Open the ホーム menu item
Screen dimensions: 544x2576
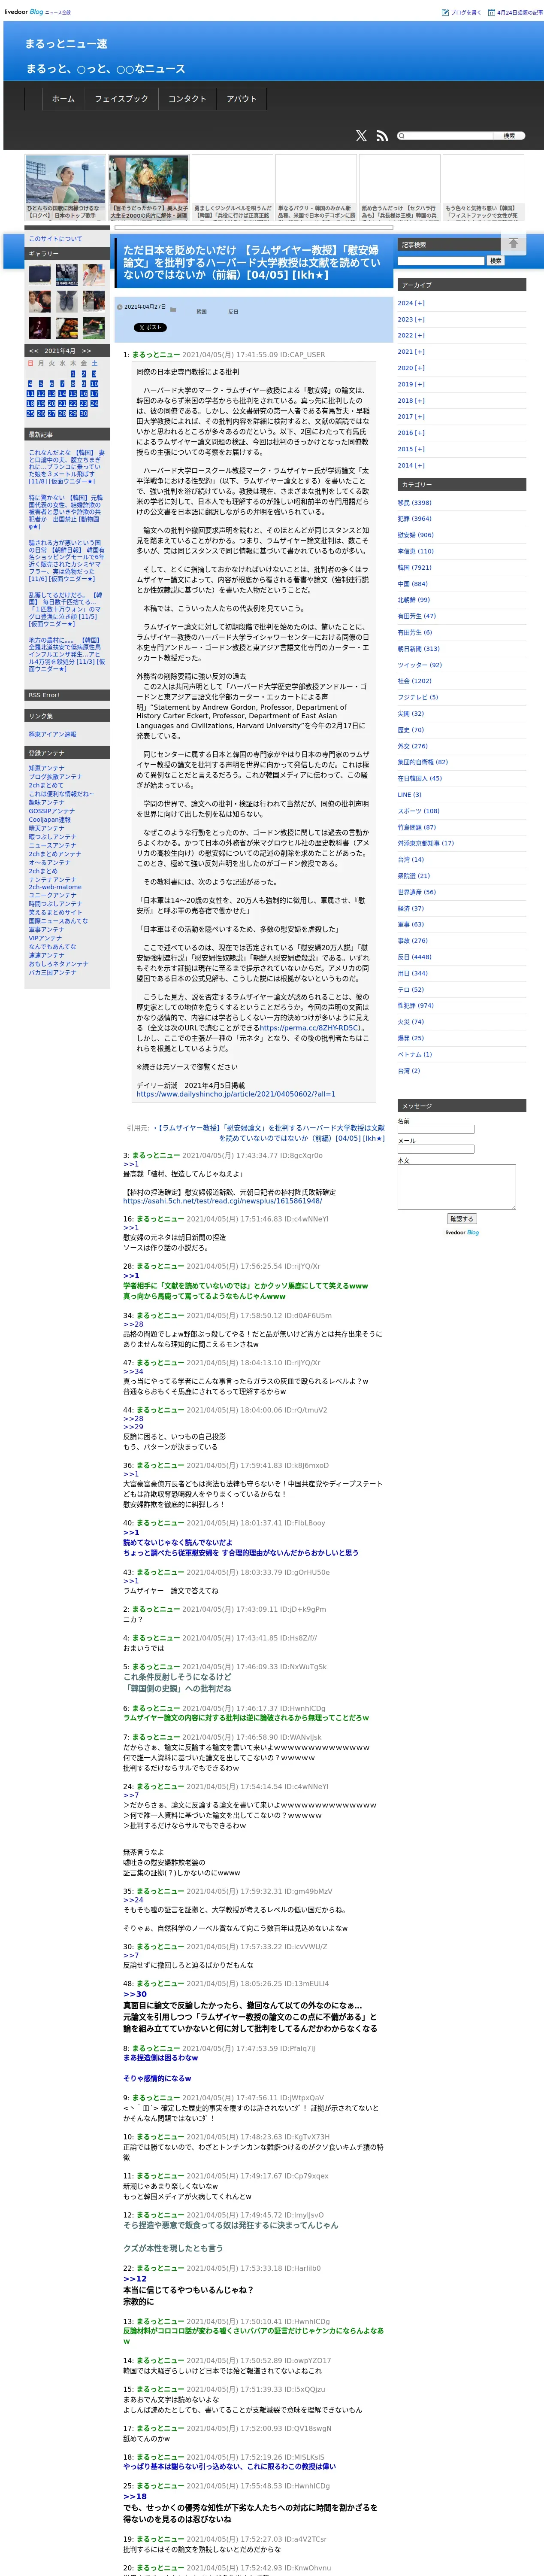63,99
